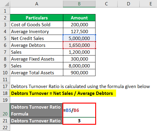Select column A header
Viewport: 157px width, 131px height.
(x=36, y=4)
